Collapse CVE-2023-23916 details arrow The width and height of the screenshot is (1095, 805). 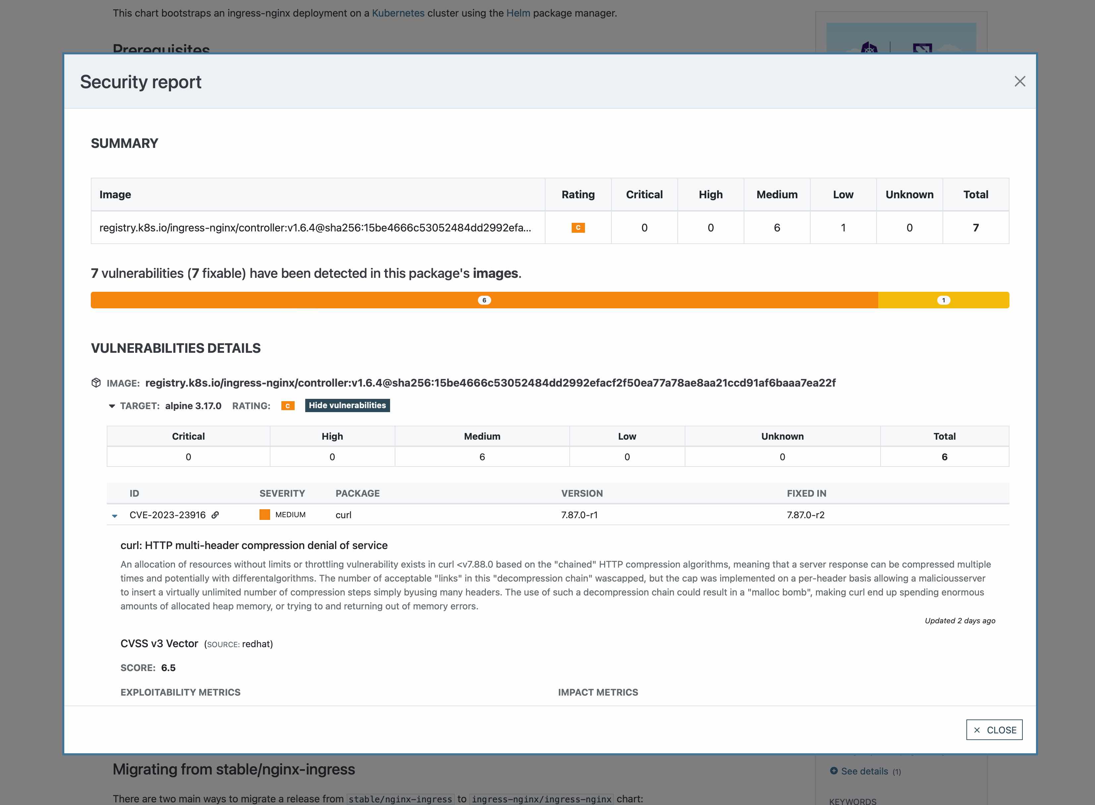[114, 516]
